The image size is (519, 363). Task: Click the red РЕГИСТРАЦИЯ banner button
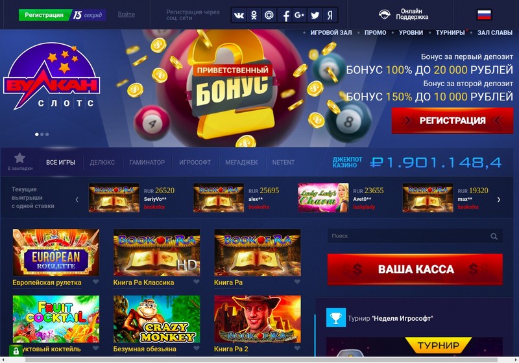point(452,121)
